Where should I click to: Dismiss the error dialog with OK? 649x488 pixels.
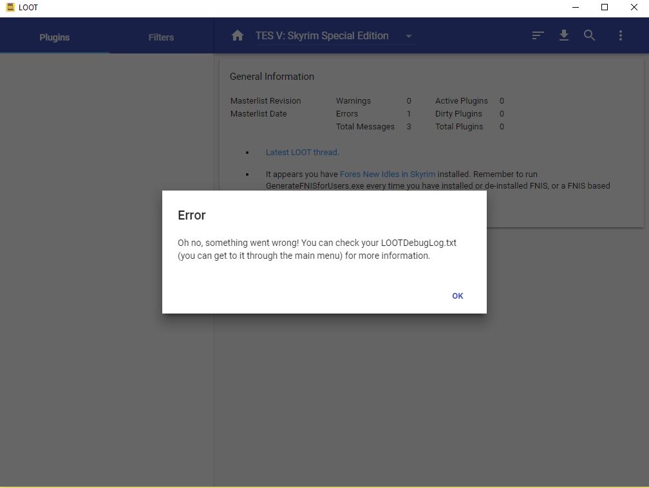coord(457,296)
